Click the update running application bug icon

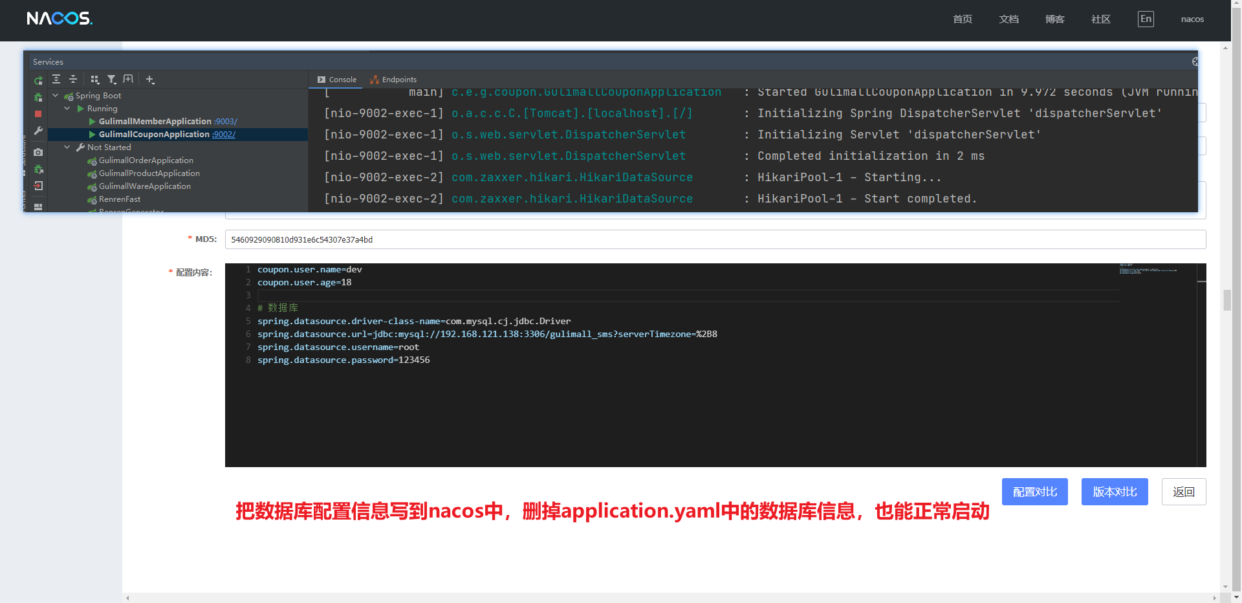[x=38, y=169]
